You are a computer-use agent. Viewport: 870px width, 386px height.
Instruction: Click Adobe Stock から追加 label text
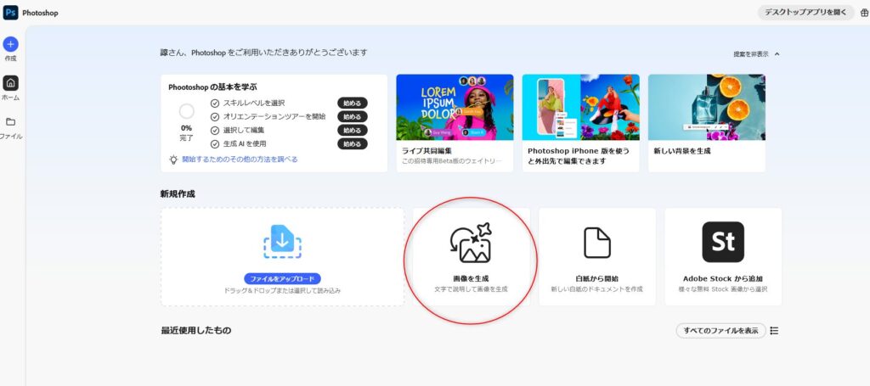tap(723, 278)
